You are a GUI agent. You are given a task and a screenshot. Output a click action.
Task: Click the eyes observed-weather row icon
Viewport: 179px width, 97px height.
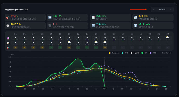tap(8, 43)
